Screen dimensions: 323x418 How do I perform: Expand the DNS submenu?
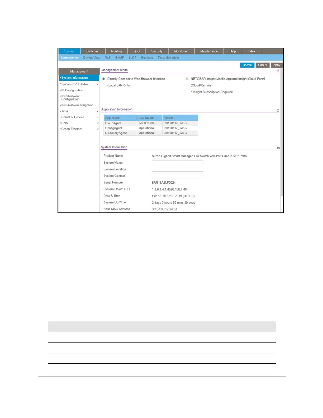pos(98,123)
